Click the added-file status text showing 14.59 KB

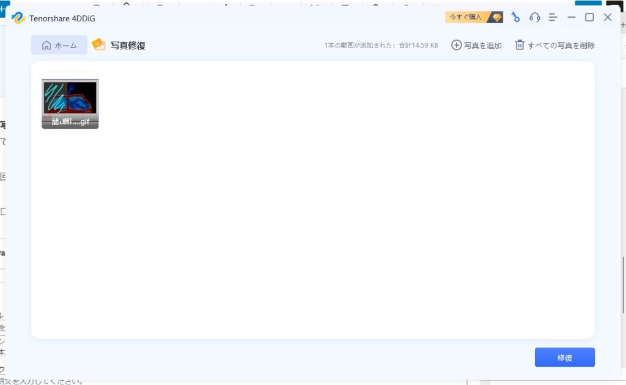[381, 45]
